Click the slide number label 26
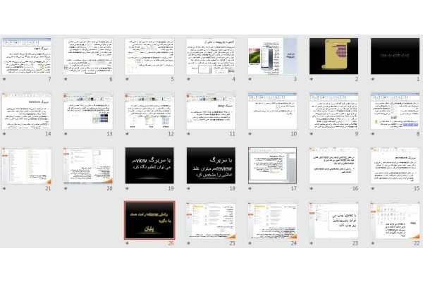423x282 pixels. (171, 243)
